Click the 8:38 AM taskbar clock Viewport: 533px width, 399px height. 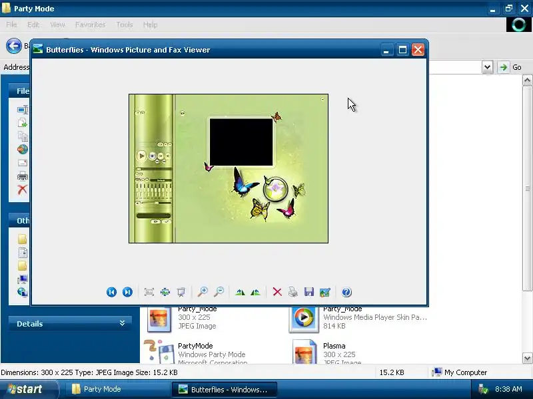tap(508, 389)
